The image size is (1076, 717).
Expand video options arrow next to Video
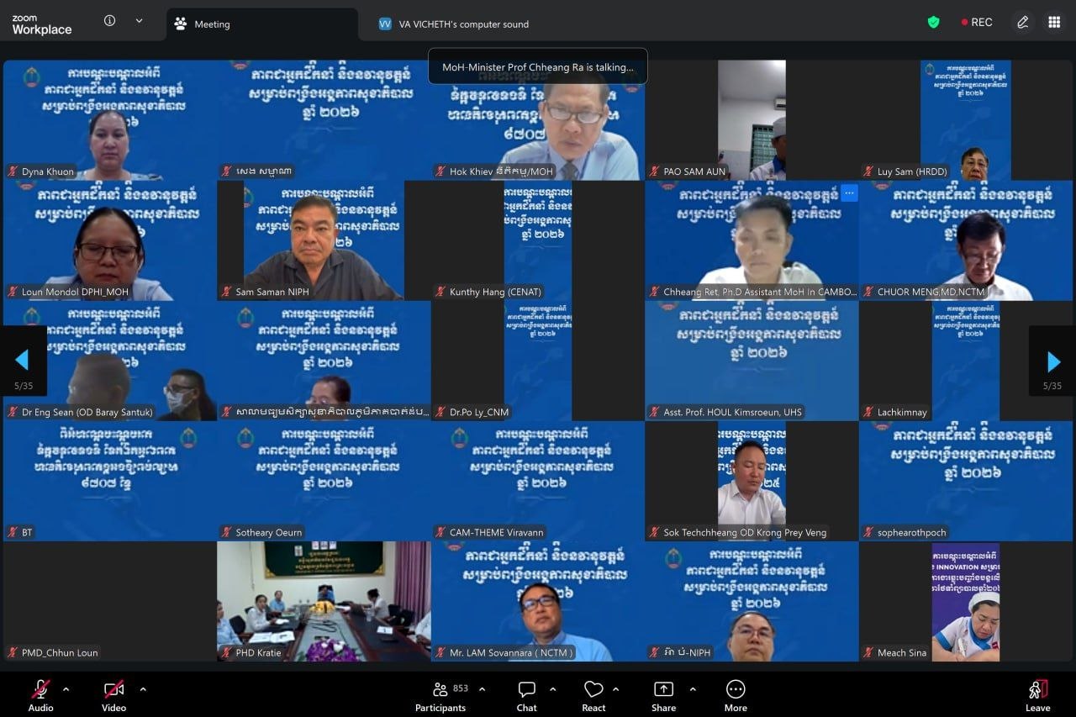click(x=142, y=689)
